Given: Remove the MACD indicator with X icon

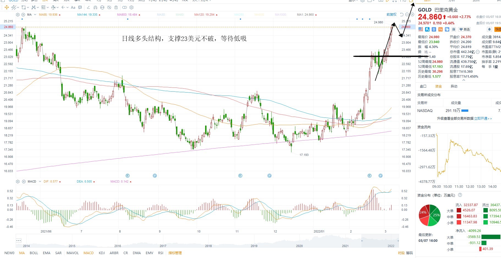Looking at the screenshot, I should [24, 181].
